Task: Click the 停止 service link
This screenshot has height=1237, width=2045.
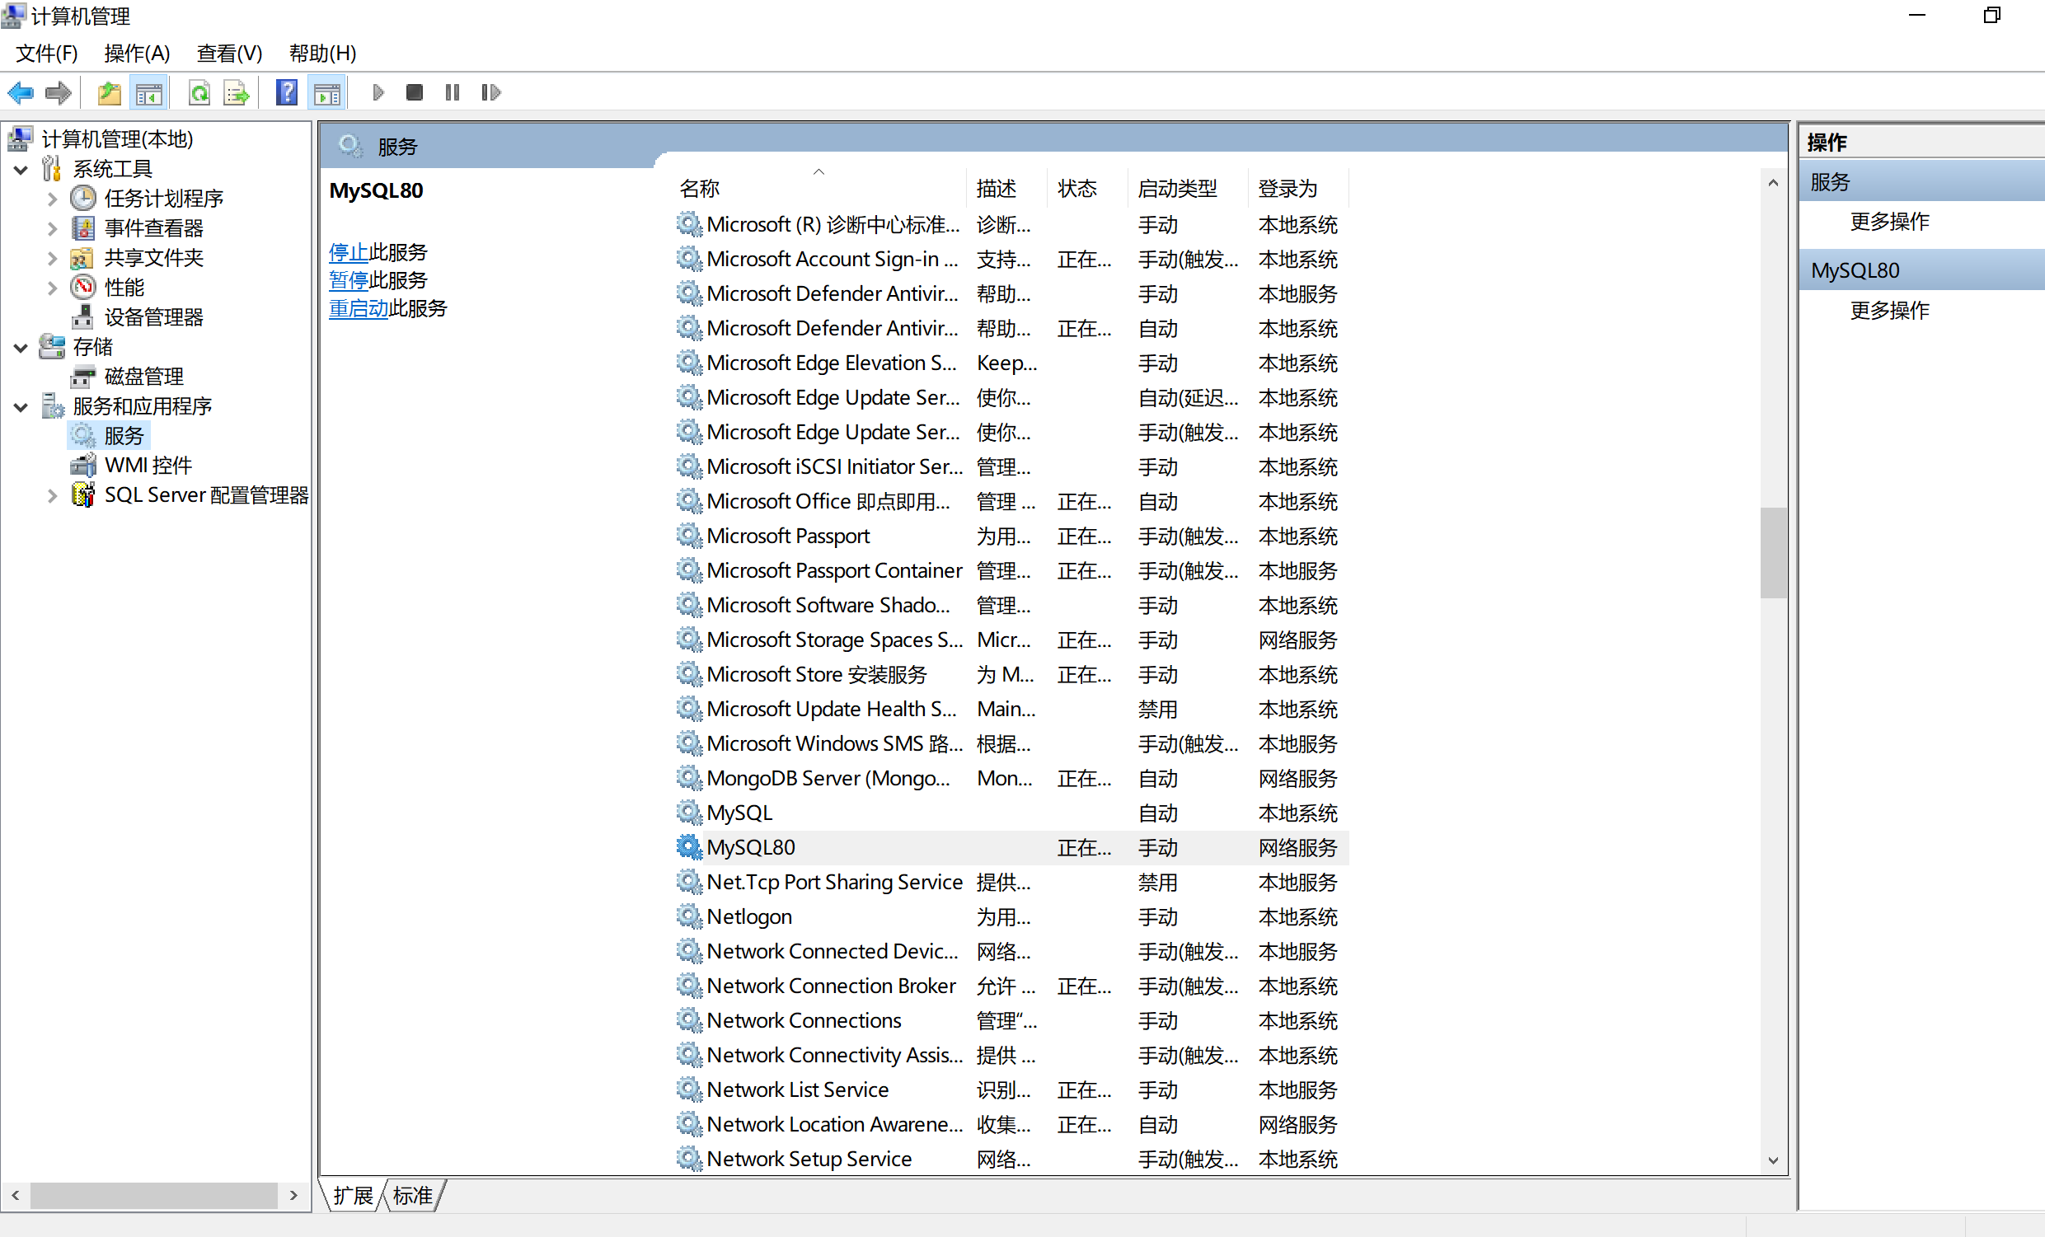Action: [x=349, y=252]
